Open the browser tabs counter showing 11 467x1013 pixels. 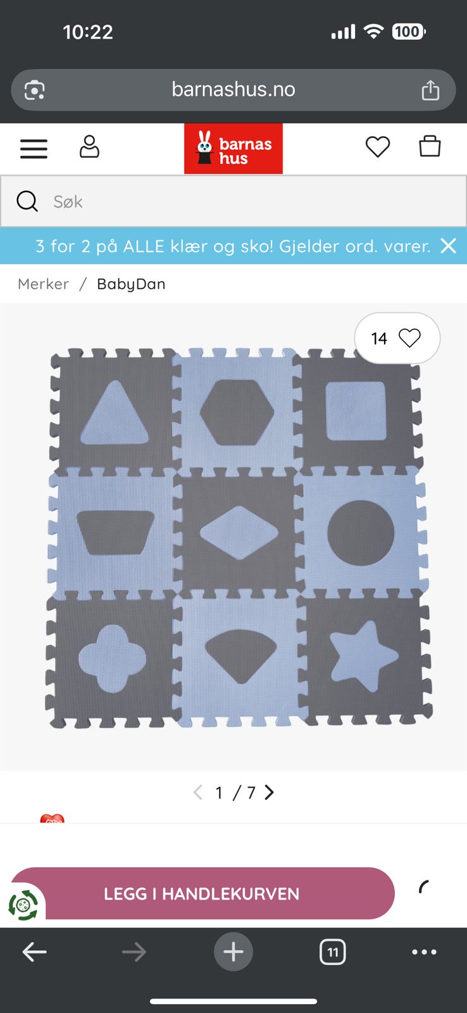[x=333, y=952]
